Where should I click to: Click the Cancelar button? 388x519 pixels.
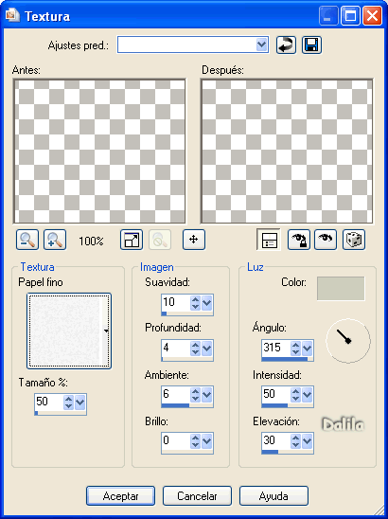(x=197, y=496)
